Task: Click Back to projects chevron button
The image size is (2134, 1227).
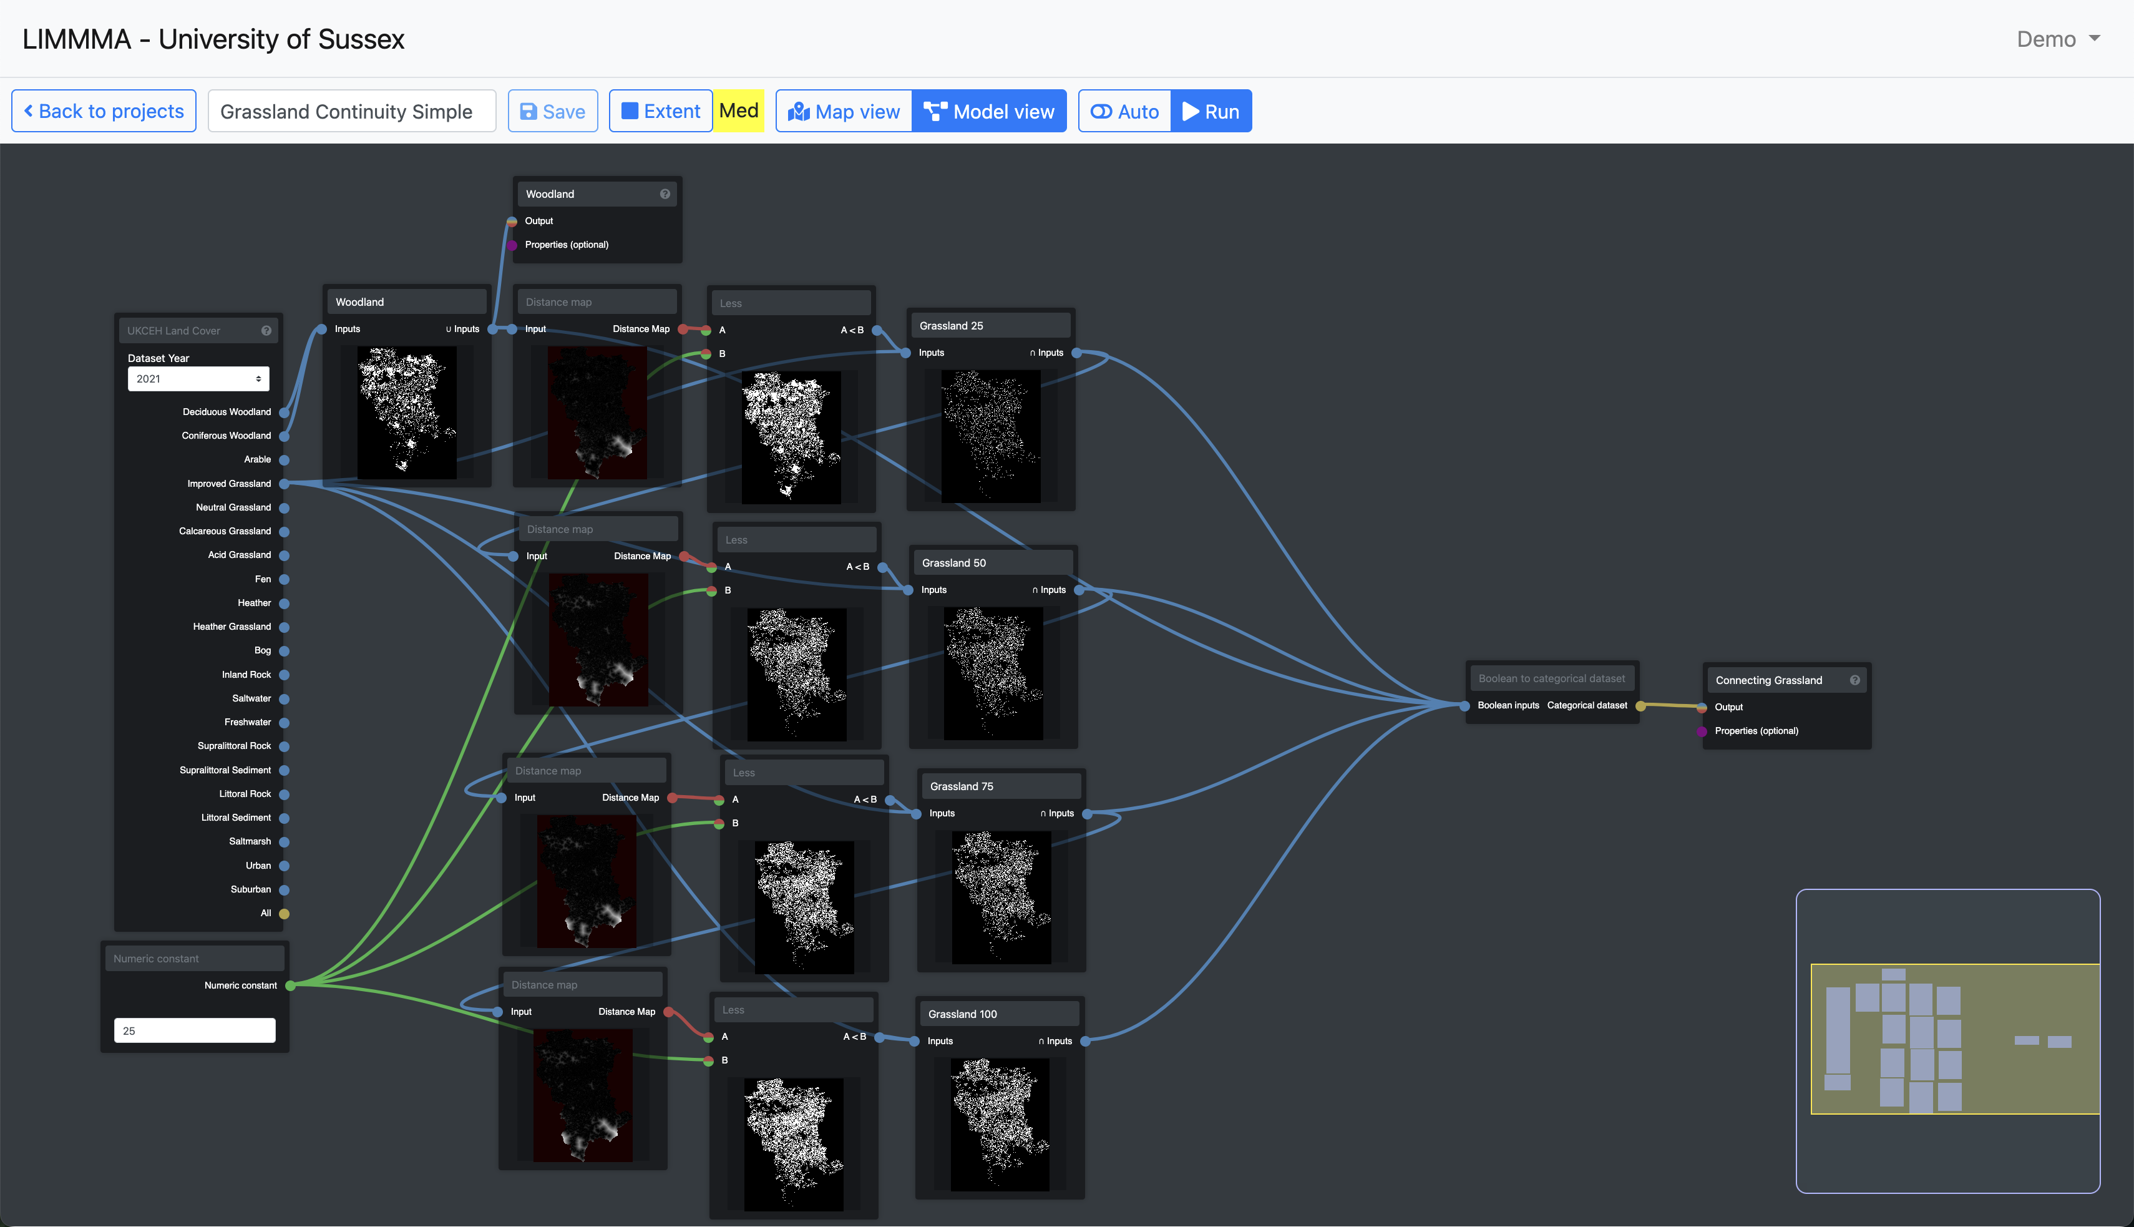Action: (104, 111)
